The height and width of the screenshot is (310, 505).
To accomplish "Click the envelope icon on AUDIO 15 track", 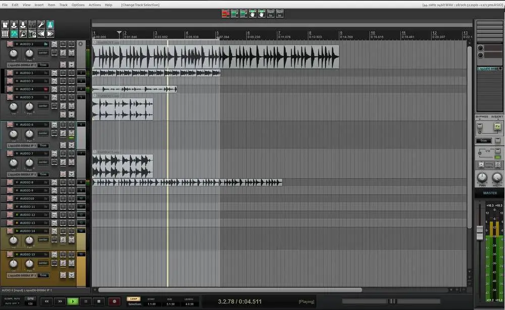I will (54, 254).
